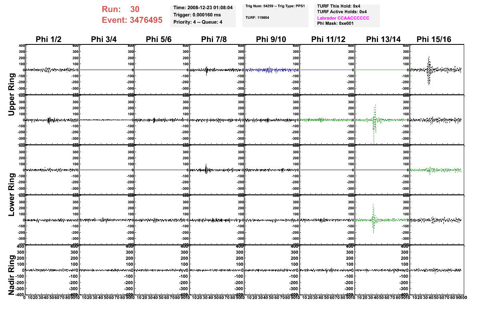Select the Upper Ring second-row Phi 5/6 waveform
479x309 pixels.
click(x=162, y=120)
